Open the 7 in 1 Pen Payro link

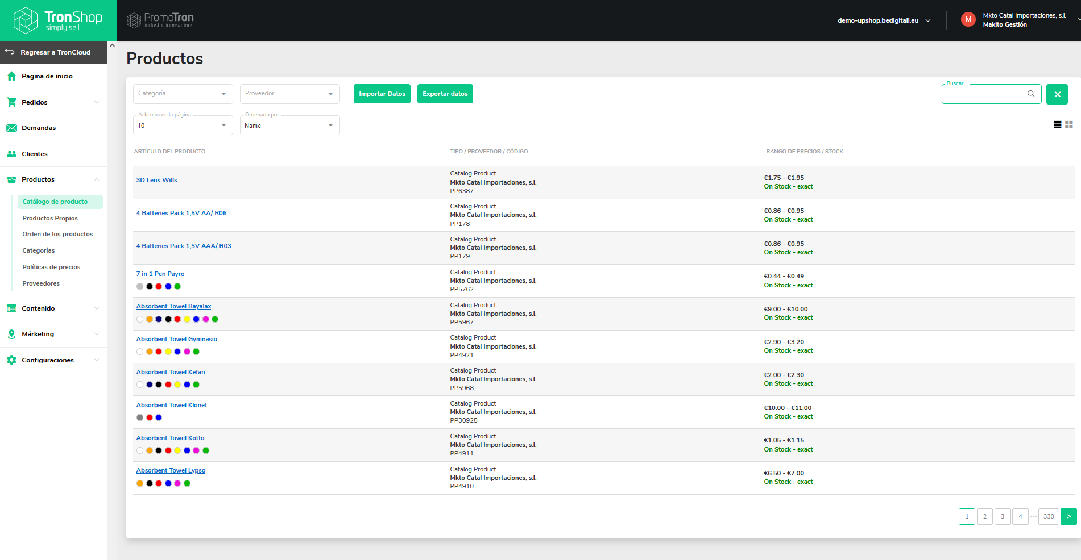coord(160,274)
